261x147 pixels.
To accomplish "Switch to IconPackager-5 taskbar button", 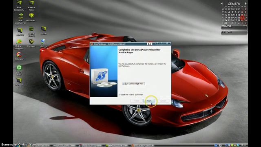I will (91, 145).
